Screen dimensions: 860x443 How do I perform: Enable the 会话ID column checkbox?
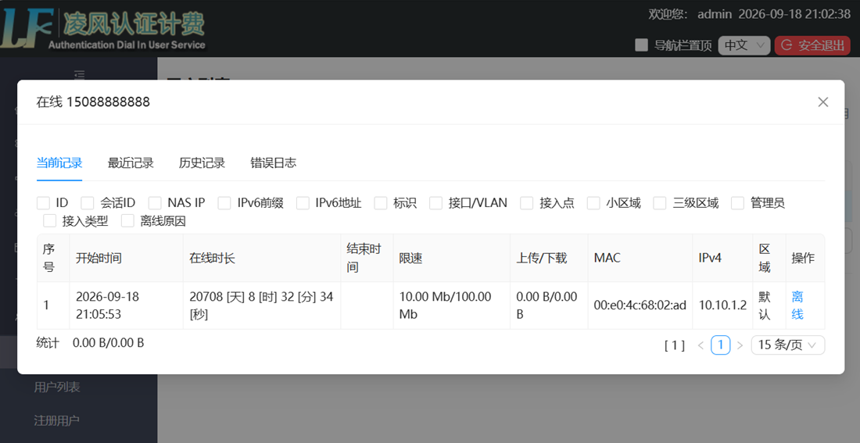(x=88, y=203)
